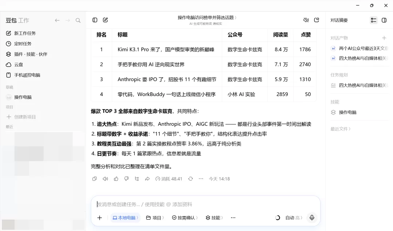
Task: Expand the conversation title 操作电脑访问榜单并筛选话题
Action: click(207, 17)
